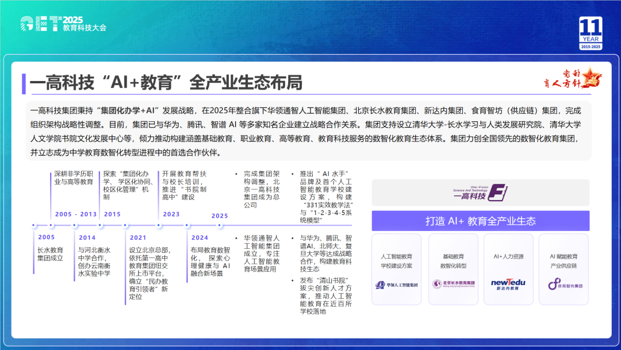Screen dimensions: 621x350
Task: Click the 华领人工智能集团 logo
Action: pos(396,284)
